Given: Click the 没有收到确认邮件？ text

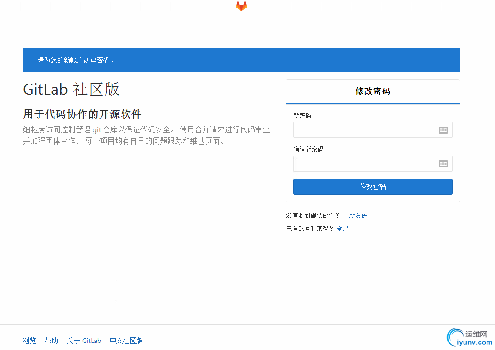Looking at the screenshot, I should click(312, 215).
